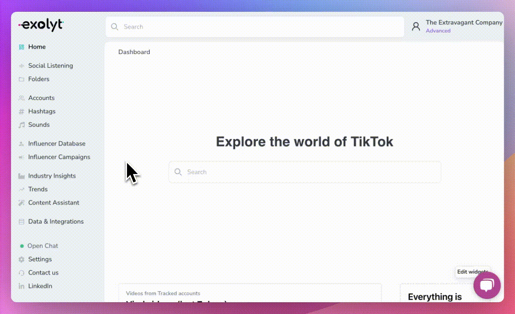Click the Sounds music note icon
Screen dimensions: 515x314
click(21, 125)
